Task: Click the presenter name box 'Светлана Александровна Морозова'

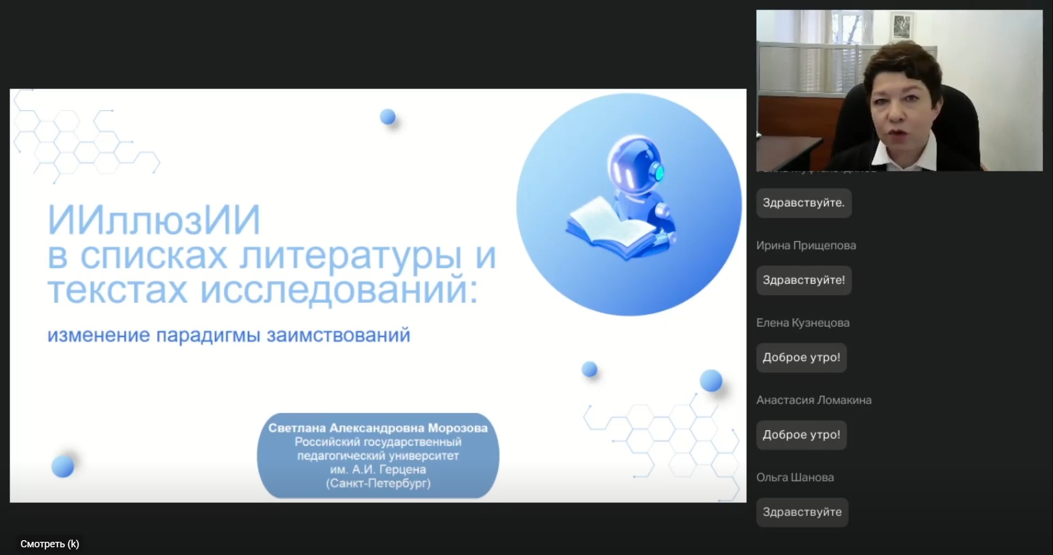Action: pos(378,455)
